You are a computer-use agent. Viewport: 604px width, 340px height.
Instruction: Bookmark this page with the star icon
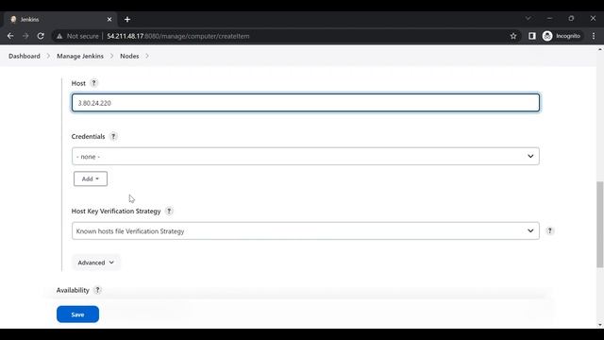point(513,36)
